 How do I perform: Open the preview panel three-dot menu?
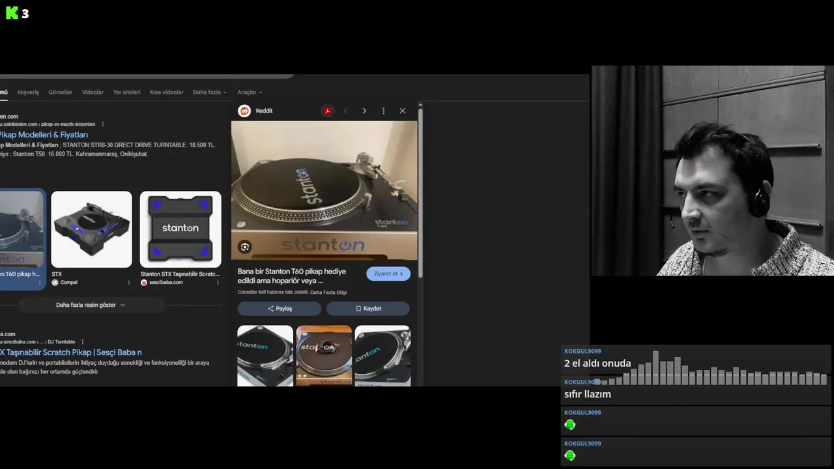point(383,111)
